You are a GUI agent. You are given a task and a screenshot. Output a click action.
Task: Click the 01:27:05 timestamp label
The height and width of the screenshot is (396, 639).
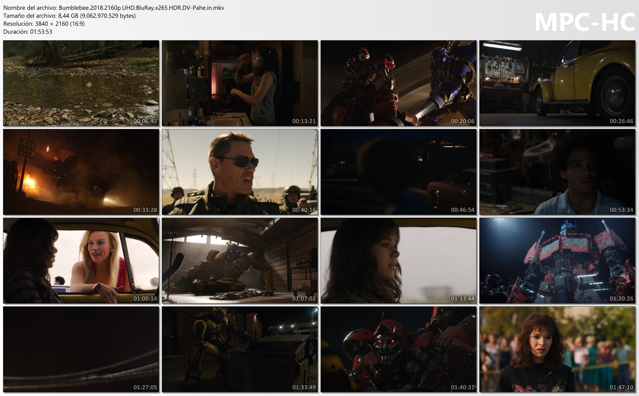coord(145,387)
